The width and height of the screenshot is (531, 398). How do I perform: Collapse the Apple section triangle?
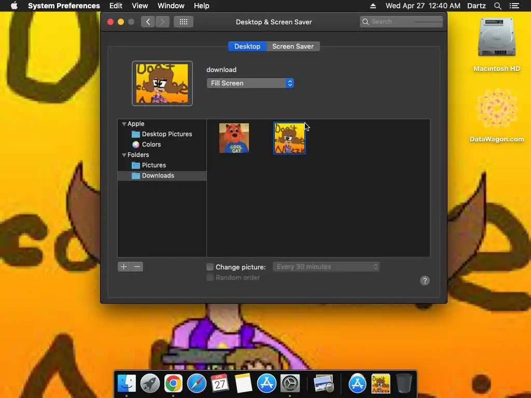(x=124, y=124)
